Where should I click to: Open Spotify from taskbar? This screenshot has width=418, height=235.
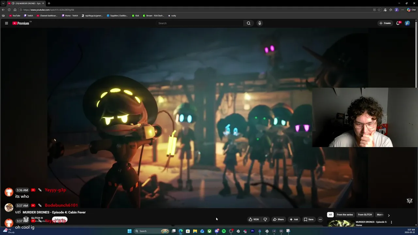click(224, 231)
